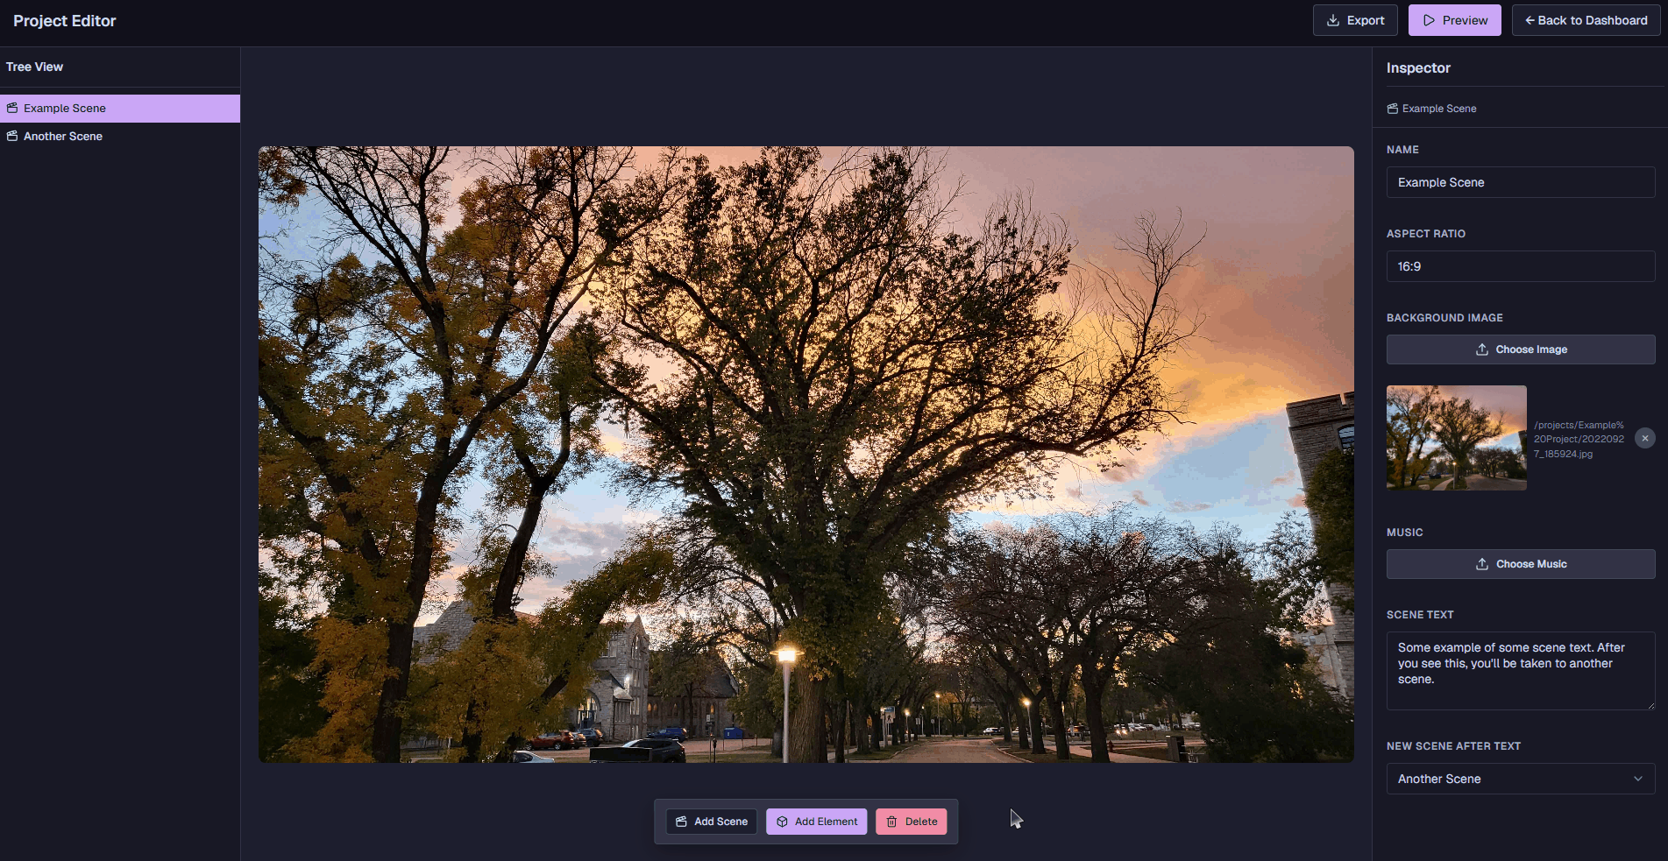This screenshot has height=861, width=1668.
Task: Click the download icon on the Export button
Action: (1332, 19)
